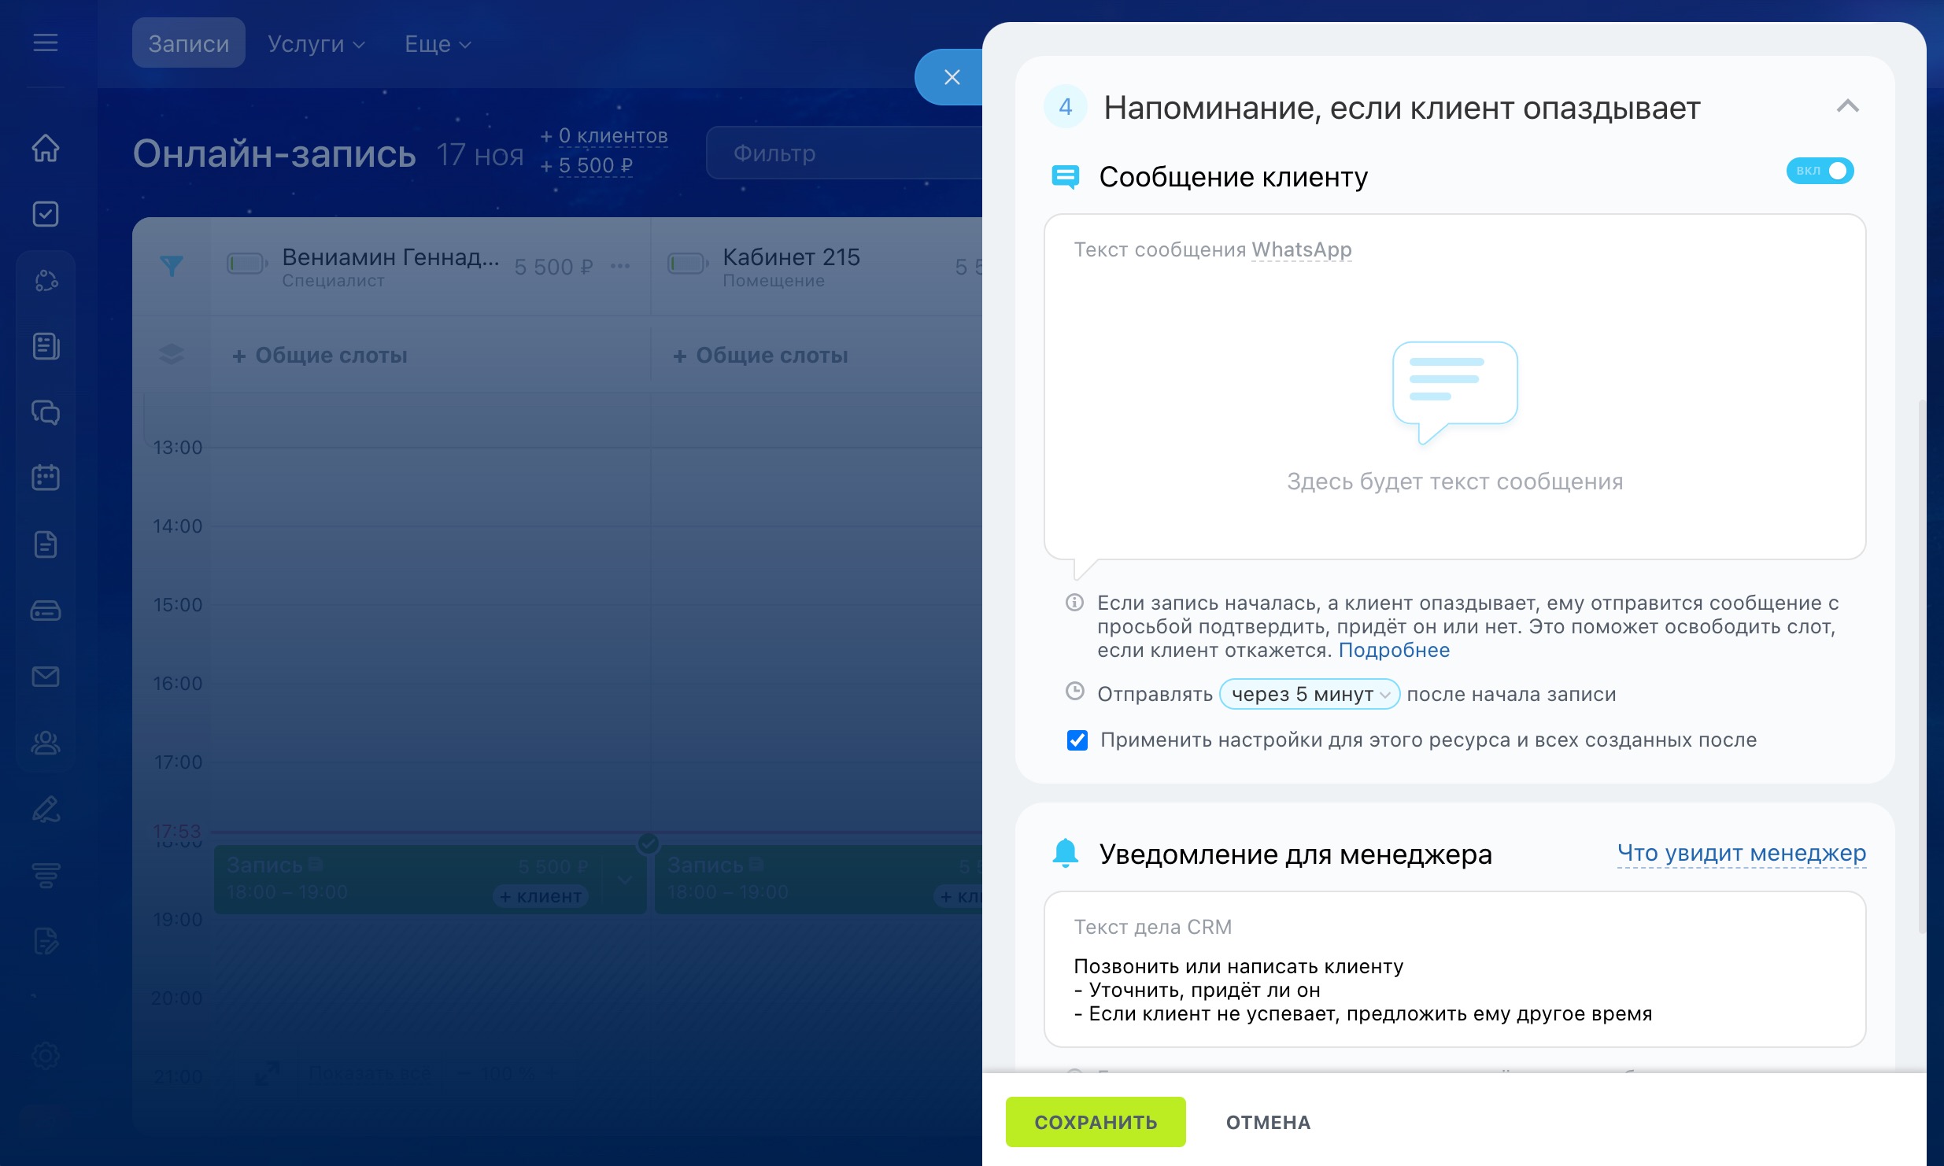Open the 'через 5 минут' delay dropdown
The height and width of the screenshot is (1166, 1944).
point(1309,694)
